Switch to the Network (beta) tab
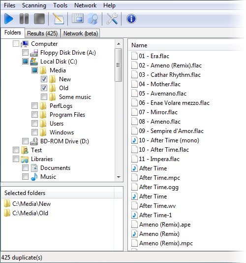The height and width of the screenshot is (263, 246). pos(80,33)
